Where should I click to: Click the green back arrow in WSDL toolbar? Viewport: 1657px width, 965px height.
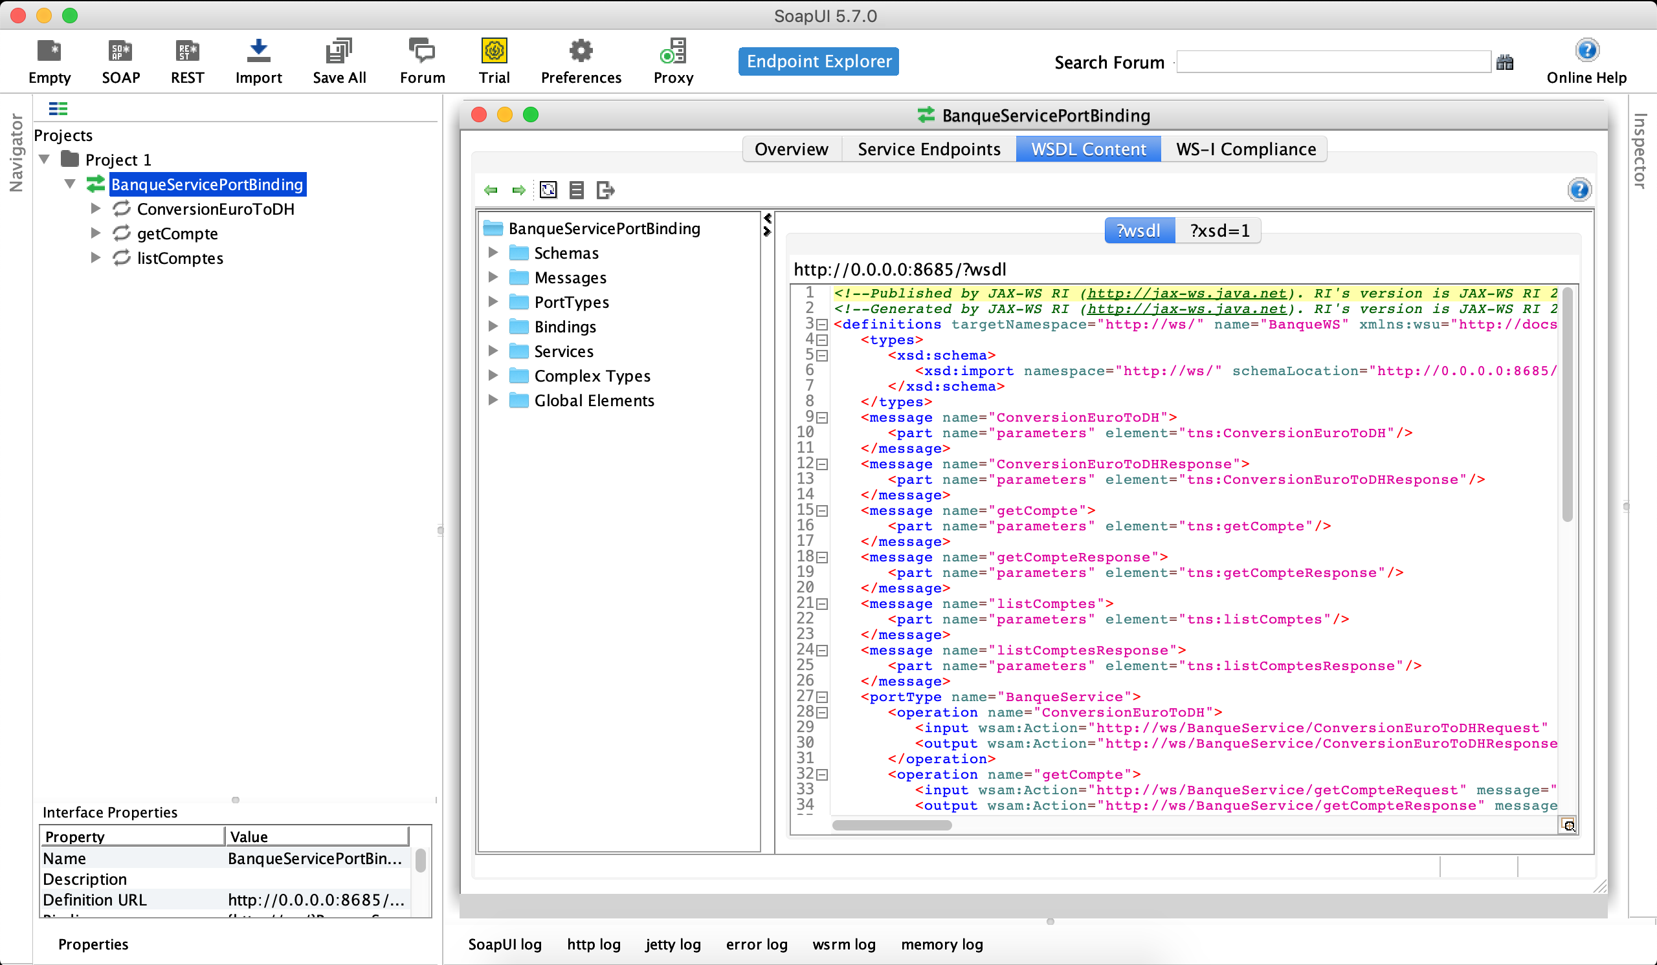point(491,191)
